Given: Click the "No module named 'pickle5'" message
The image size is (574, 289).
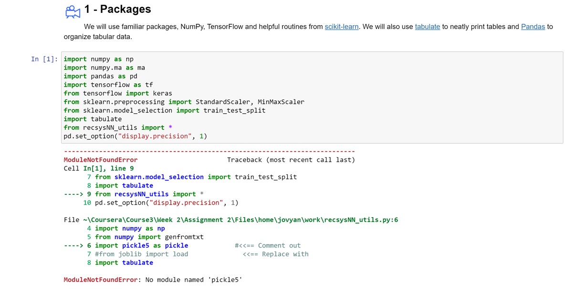Looking at the screenshot, I should [x=194, y=280].
